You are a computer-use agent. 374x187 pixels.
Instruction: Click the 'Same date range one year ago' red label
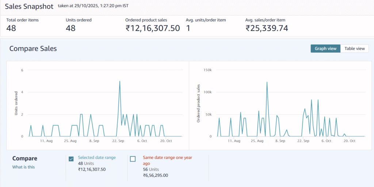click(x=167, y=160)
